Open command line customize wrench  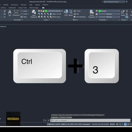point(49,120)
